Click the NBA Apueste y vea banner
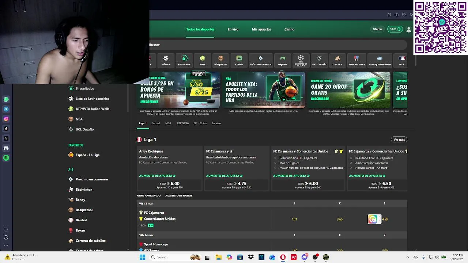This screenshot has width=468, height=263. pos(264,90)
